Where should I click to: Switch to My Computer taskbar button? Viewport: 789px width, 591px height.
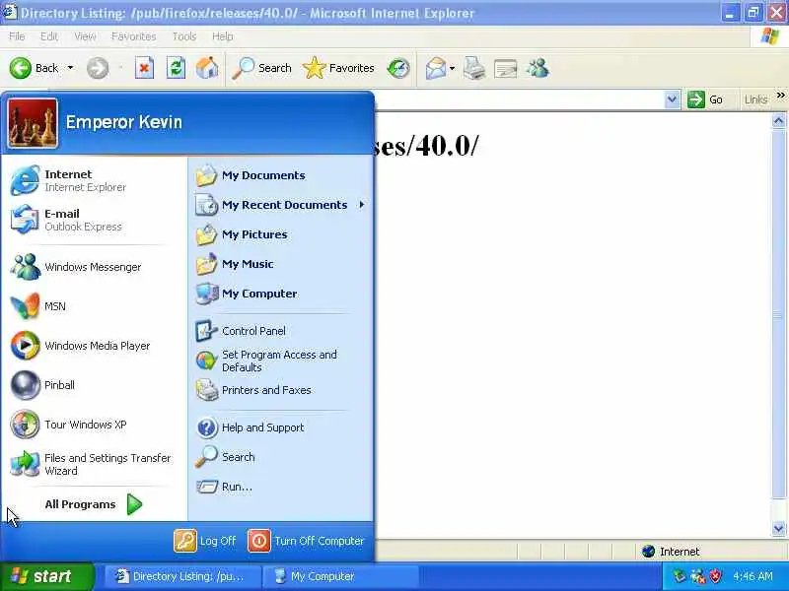click(340, 576)
